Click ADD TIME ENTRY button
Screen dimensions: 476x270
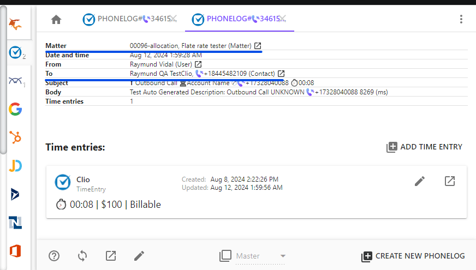(x=424, y=147)
